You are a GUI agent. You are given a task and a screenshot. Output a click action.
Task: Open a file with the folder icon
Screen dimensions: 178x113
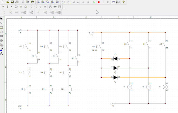point(7,2)
